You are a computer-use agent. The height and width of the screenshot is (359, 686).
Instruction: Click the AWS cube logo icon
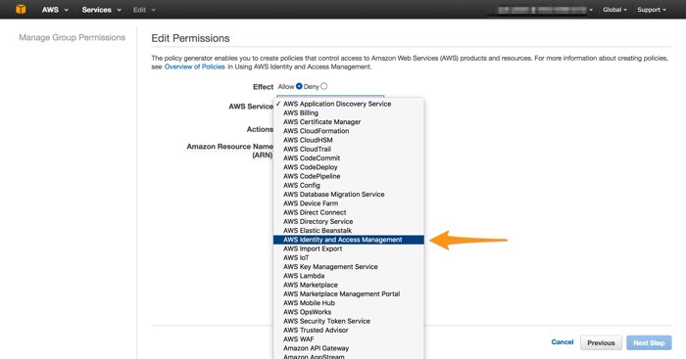[x=21, y=9]
